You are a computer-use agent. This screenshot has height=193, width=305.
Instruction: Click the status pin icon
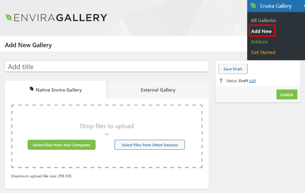tap(221, 80)
